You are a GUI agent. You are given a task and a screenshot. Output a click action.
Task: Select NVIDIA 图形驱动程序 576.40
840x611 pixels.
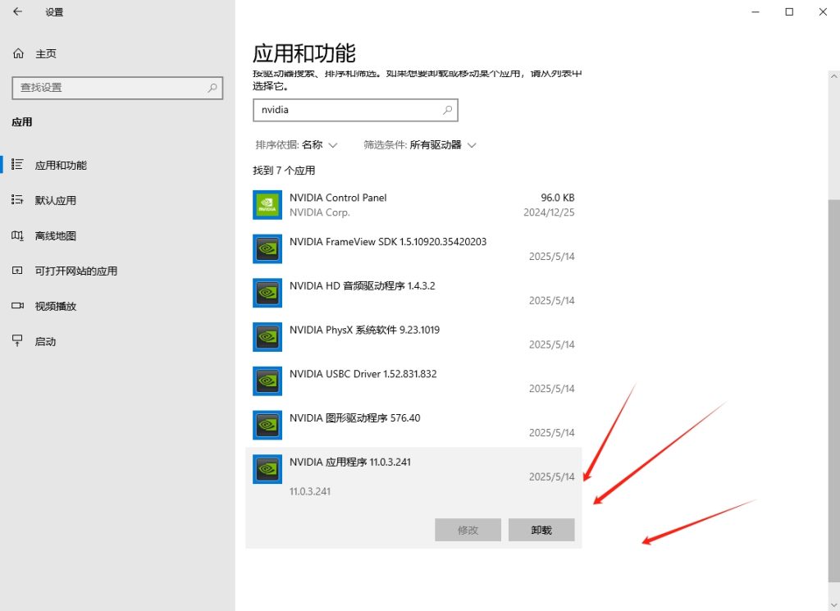(x=413, y=425)
